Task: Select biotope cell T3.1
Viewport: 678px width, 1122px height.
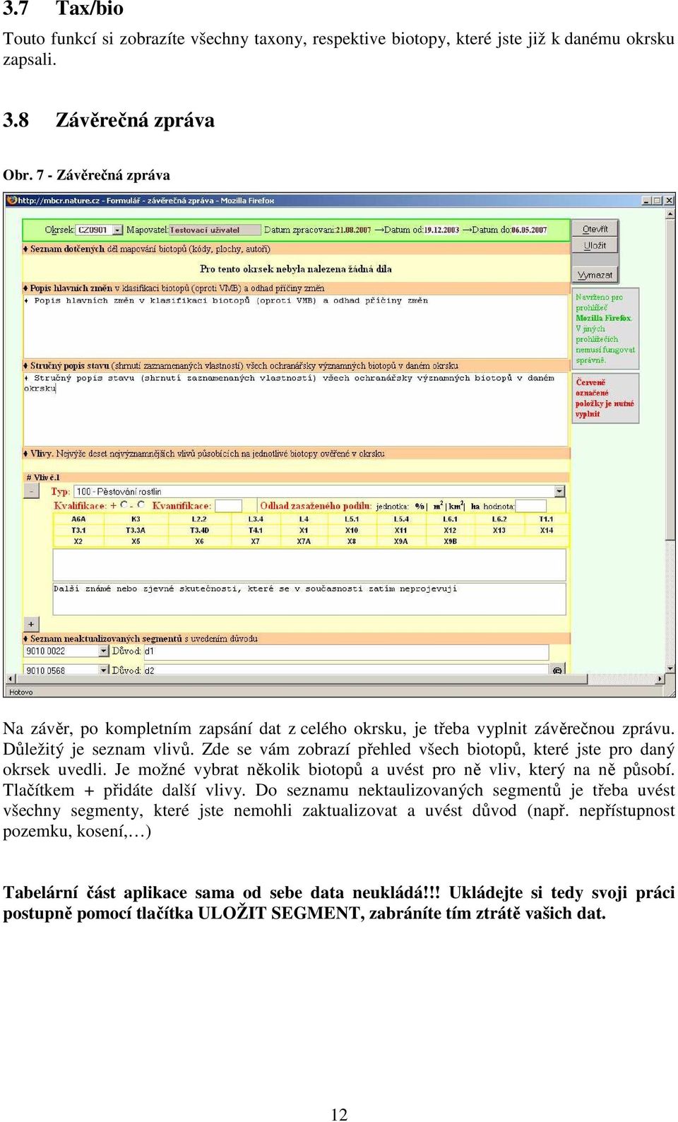Action: [78, 531]
